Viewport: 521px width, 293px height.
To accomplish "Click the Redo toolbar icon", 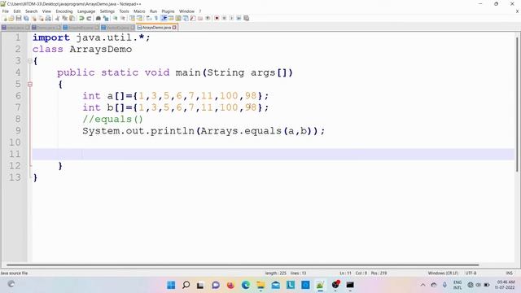I will coord(89,18).
